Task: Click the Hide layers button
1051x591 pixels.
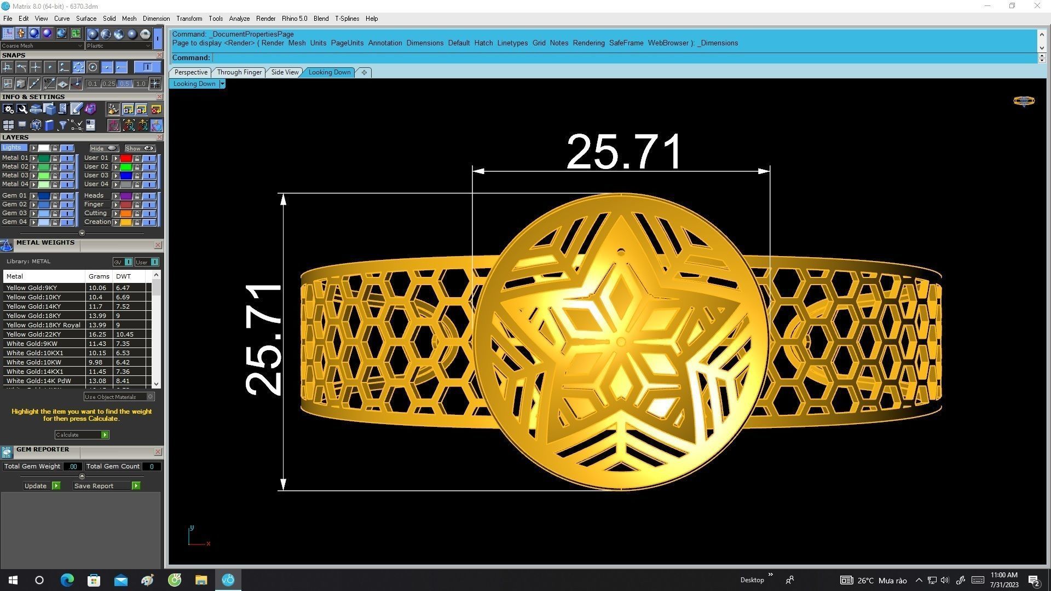Action: (x=104, y=148)
